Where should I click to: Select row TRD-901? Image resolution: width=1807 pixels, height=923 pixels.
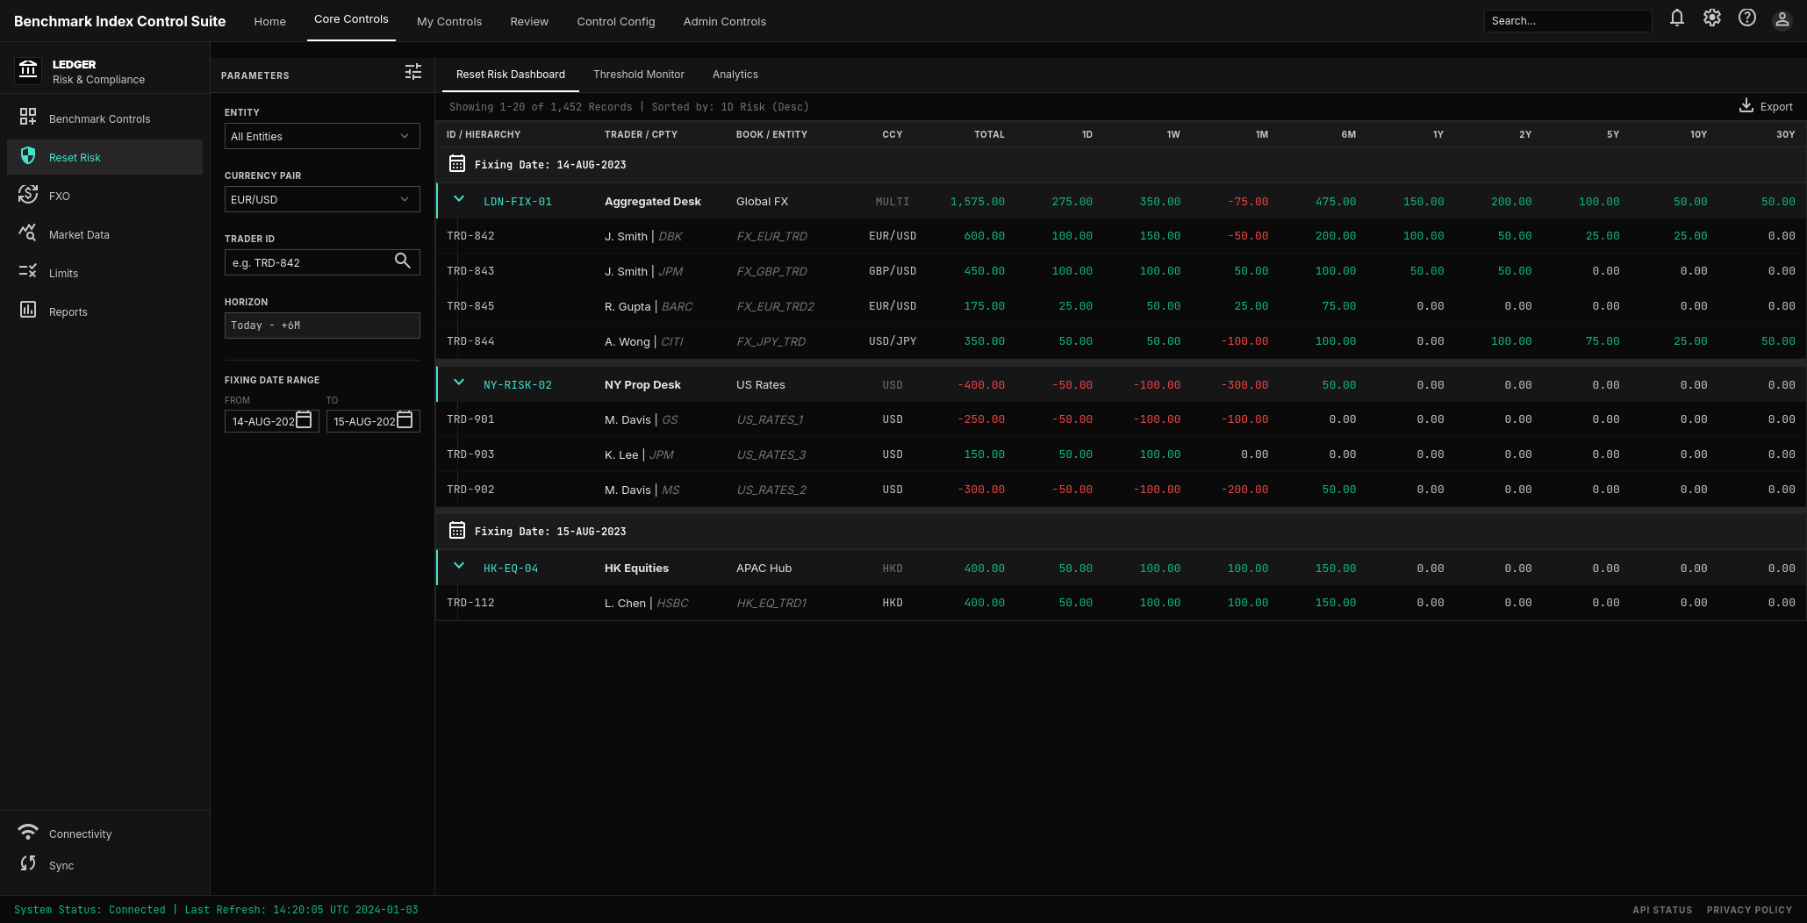click(1121, 419)
